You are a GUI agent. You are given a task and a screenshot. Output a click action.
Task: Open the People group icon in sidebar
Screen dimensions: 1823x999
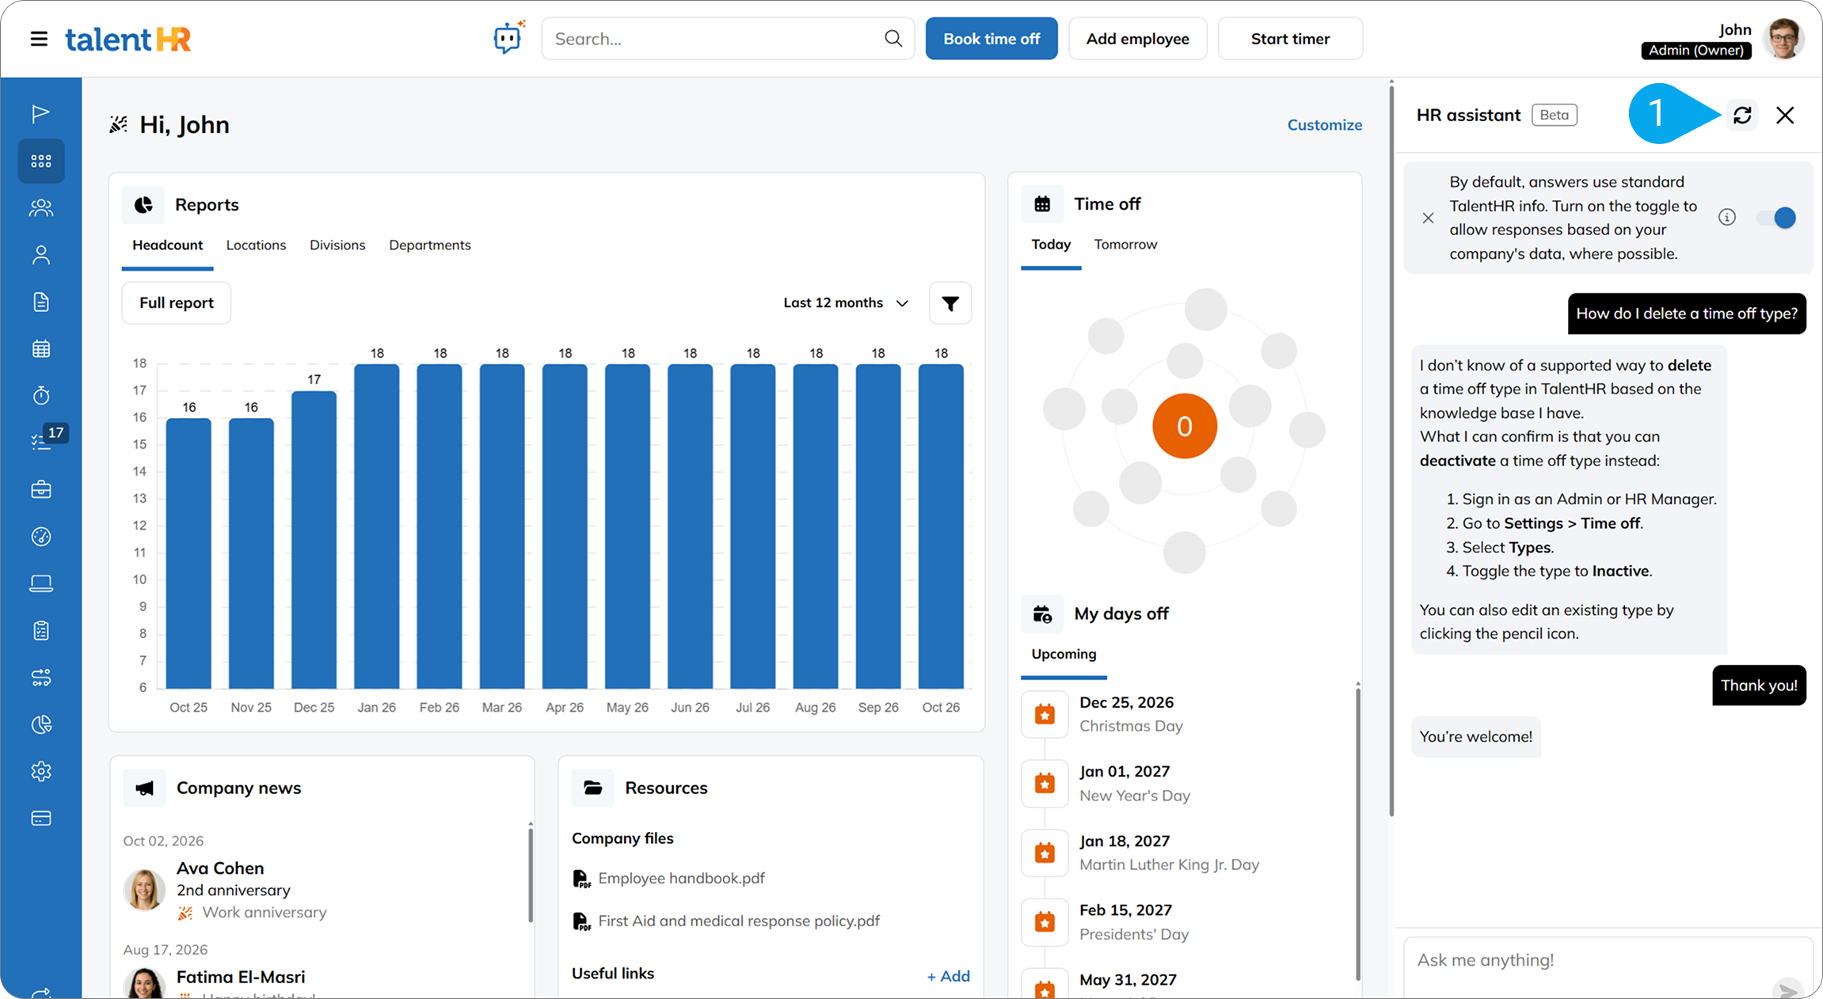point(41,208)
